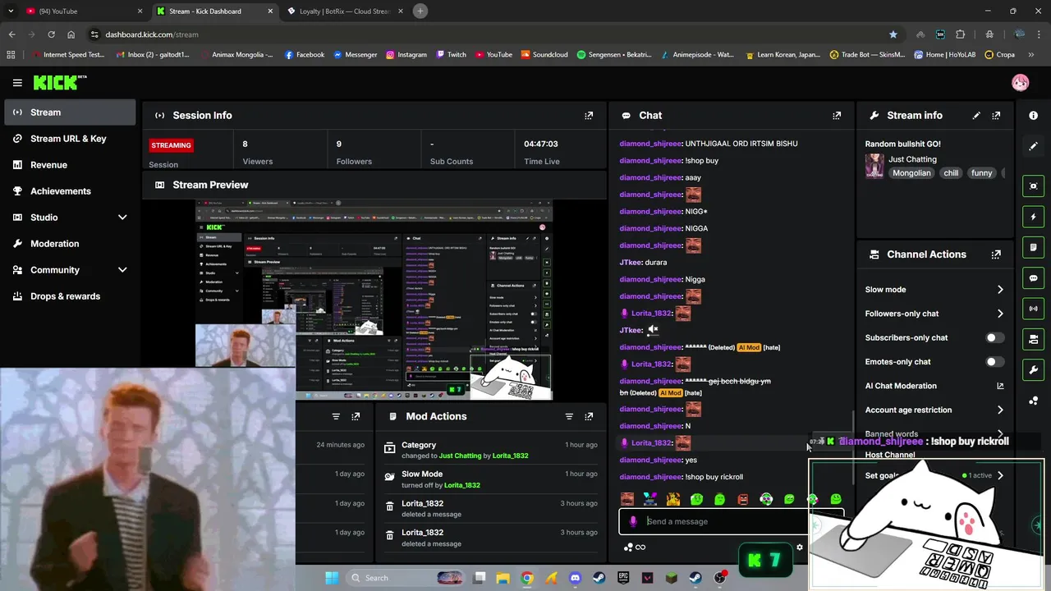Click diamond_shijreee username on 'yes' message

click(x=650, y=460)
